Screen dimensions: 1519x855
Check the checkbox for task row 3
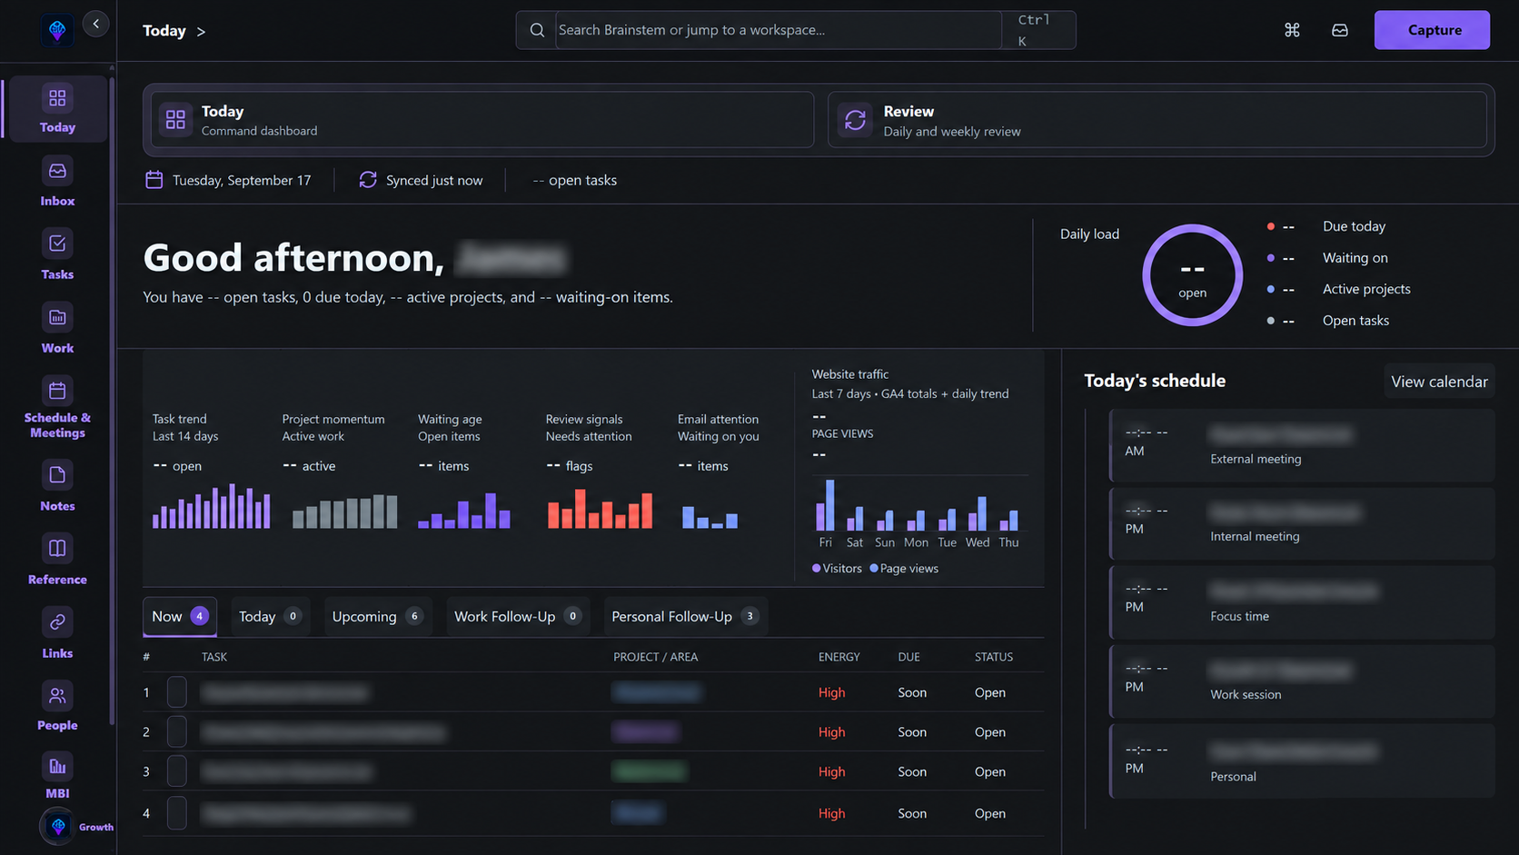(x=177, y=771)
